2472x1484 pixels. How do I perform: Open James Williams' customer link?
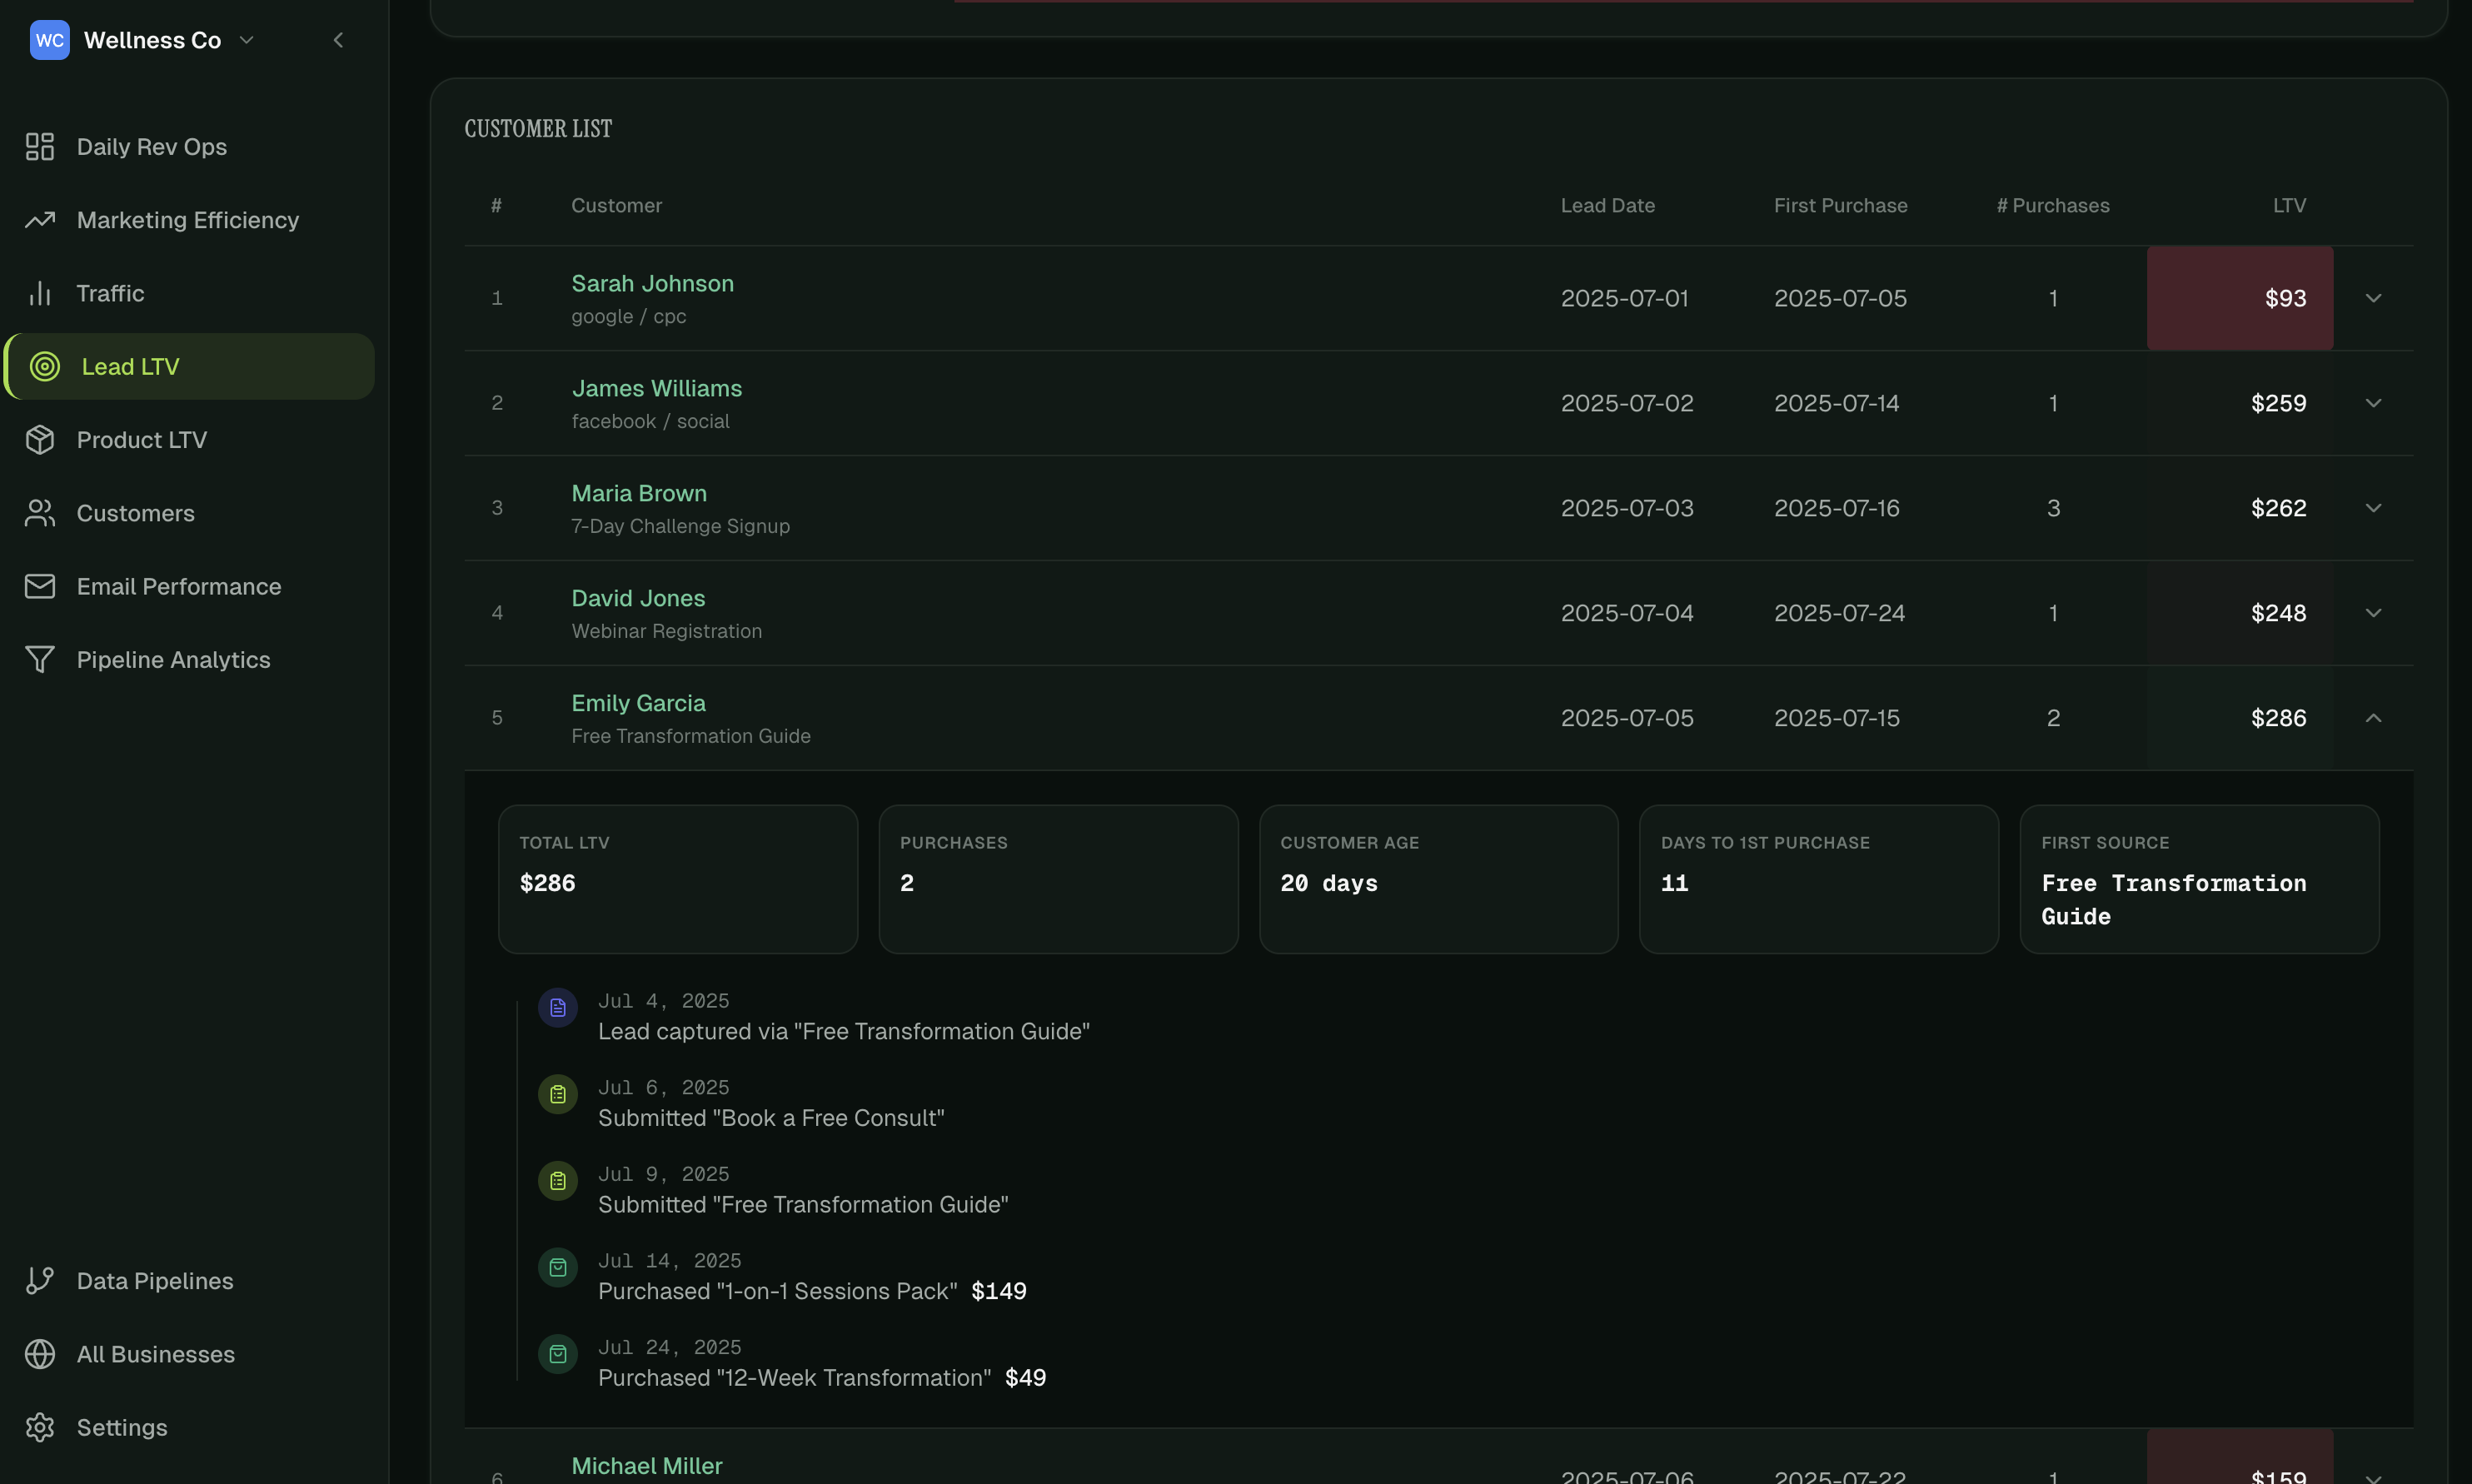click(x=656, y=389)
